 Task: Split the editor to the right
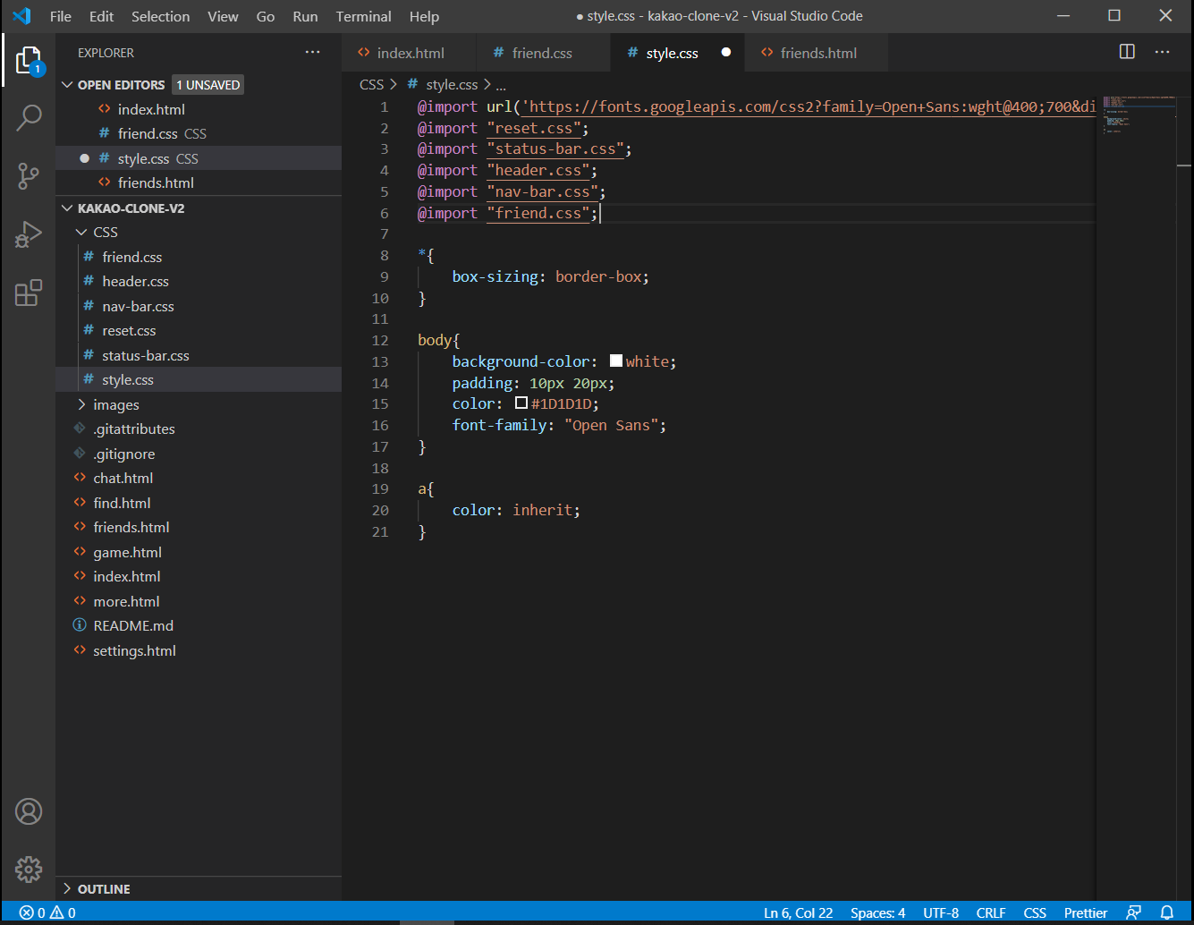(x=1127, y=52)
